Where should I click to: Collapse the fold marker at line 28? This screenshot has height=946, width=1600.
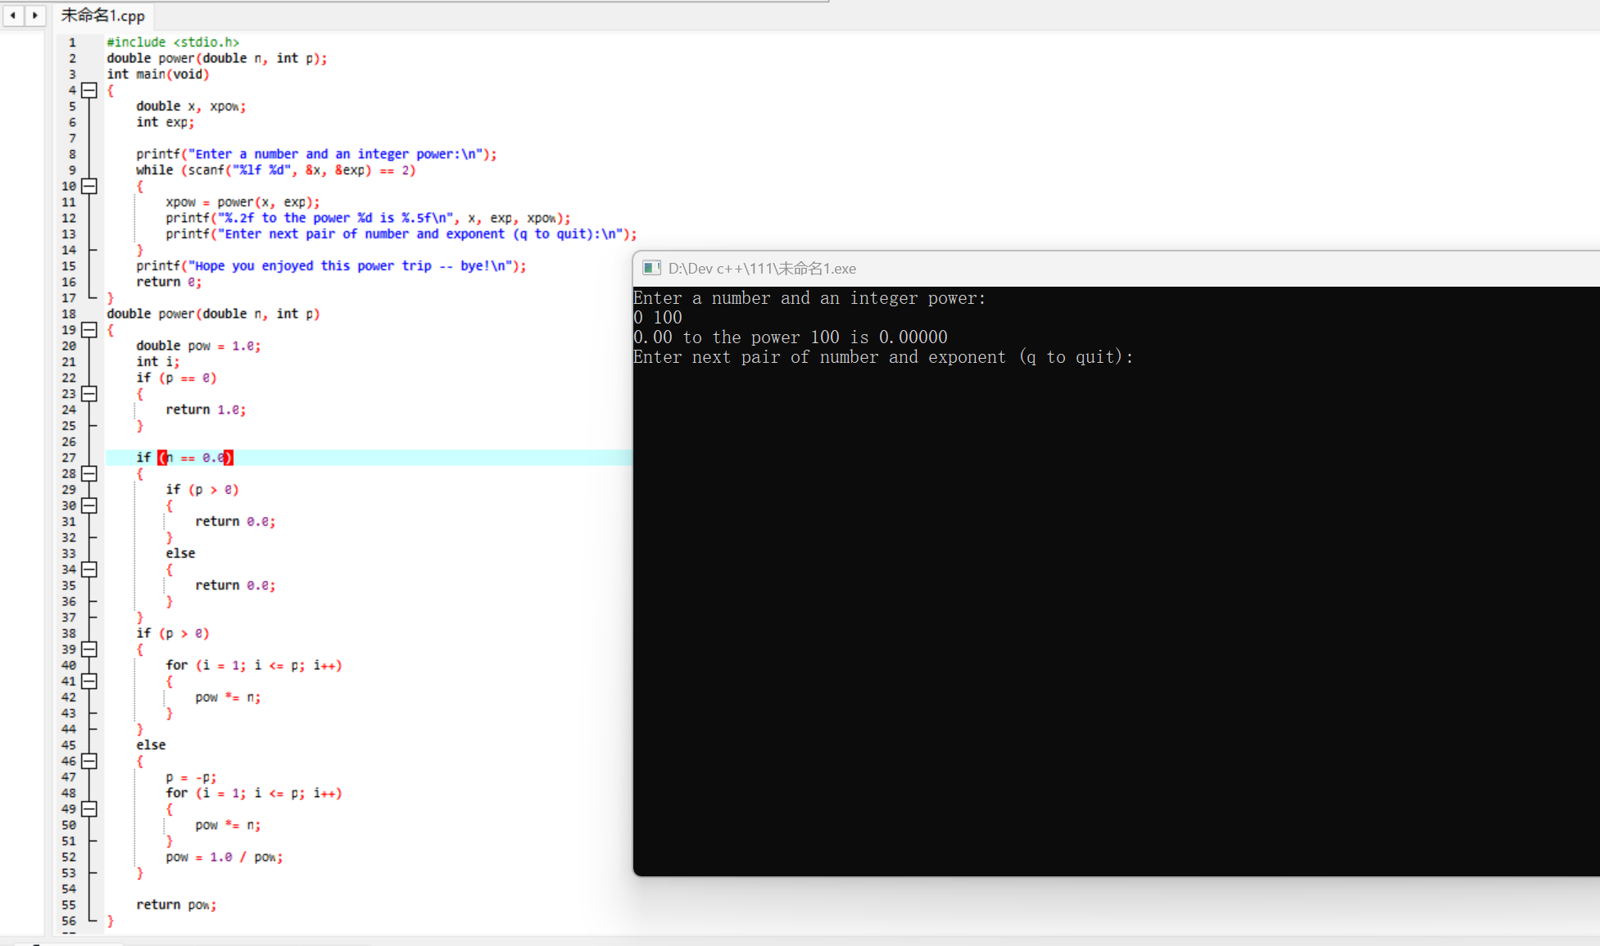point(89,473)
